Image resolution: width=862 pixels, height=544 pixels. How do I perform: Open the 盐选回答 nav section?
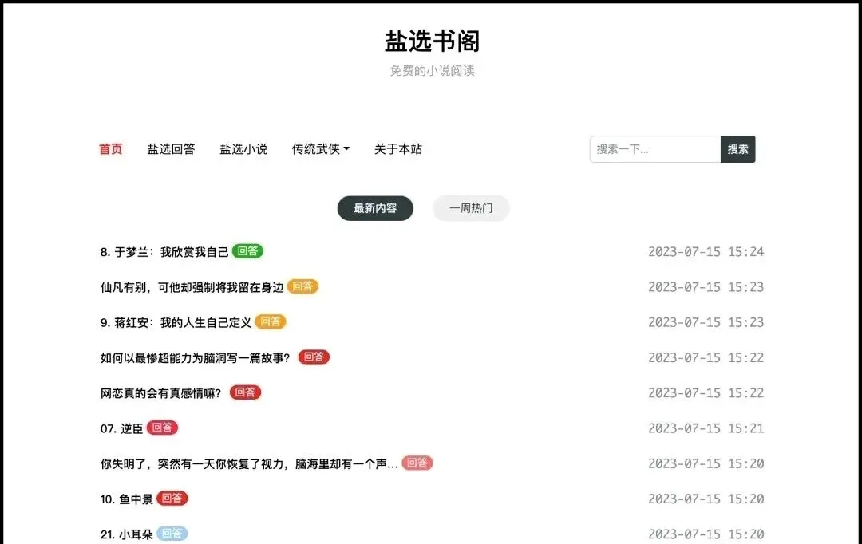(171, 149)
